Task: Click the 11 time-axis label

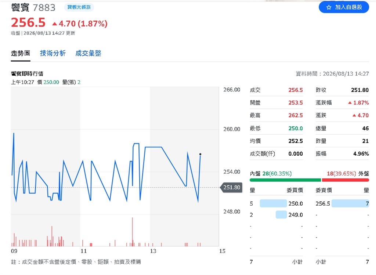Action: click(x=83, y=251)
